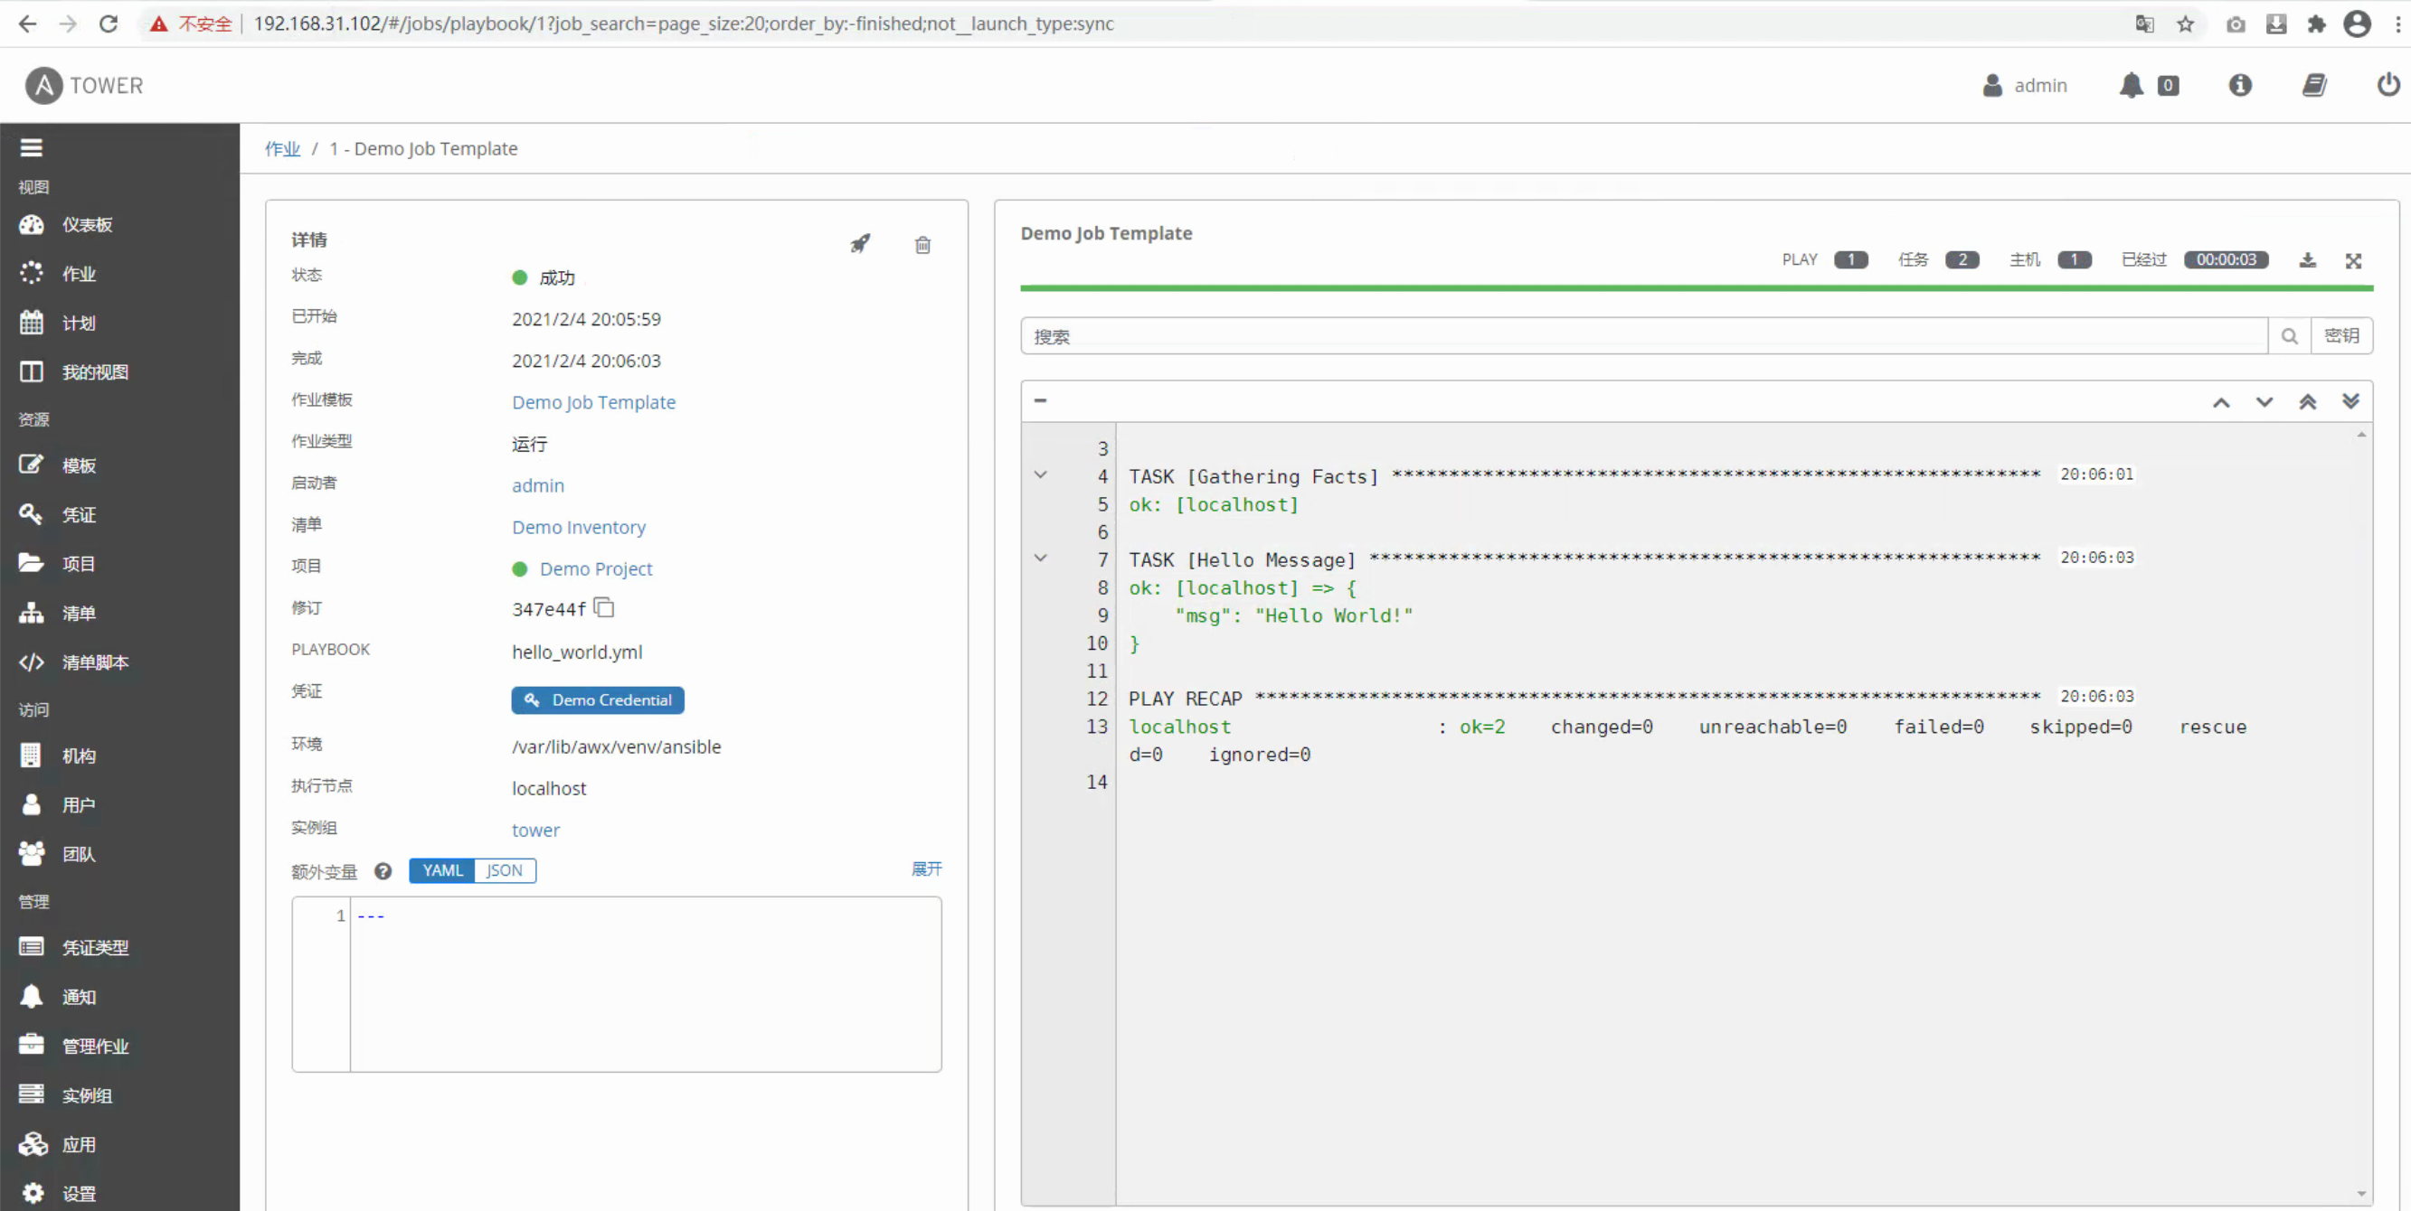The height and width of the screenshot is (1211, 2411).
Task: Switch extra variables to YAML
Action: pos(441,869)
